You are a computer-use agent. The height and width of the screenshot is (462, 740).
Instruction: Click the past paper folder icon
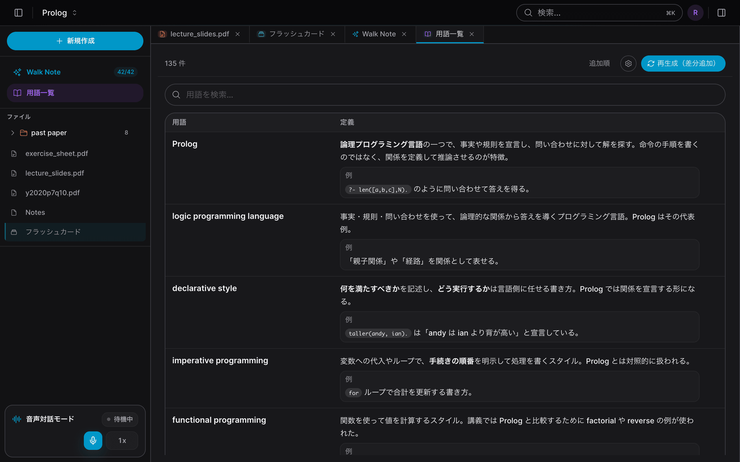point(23,133)
